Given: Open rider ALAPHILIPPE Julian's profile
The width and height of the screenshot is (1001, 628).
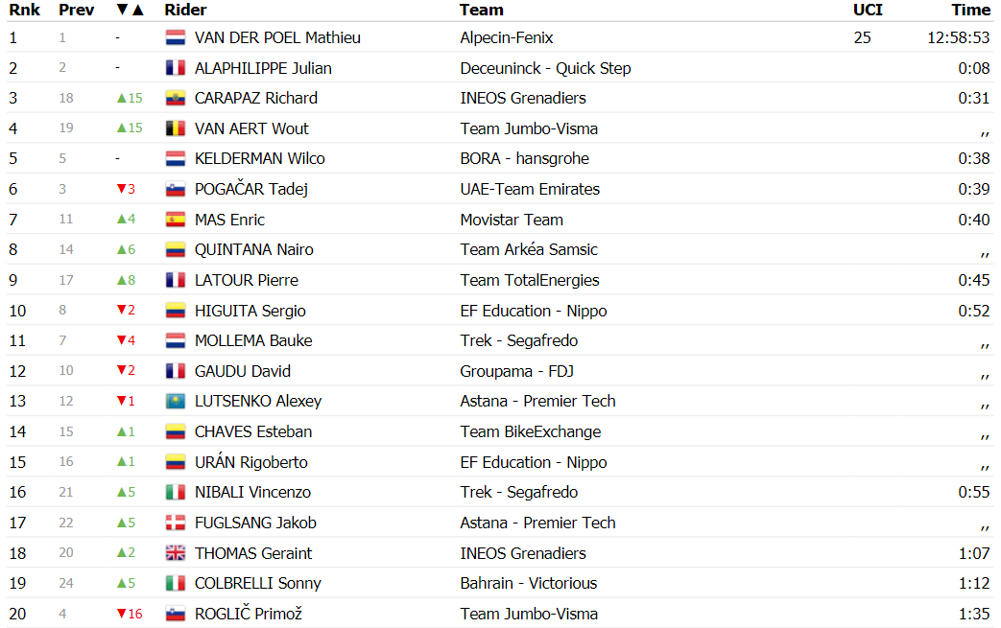Looking at the screenshot, I should (263, 68).
